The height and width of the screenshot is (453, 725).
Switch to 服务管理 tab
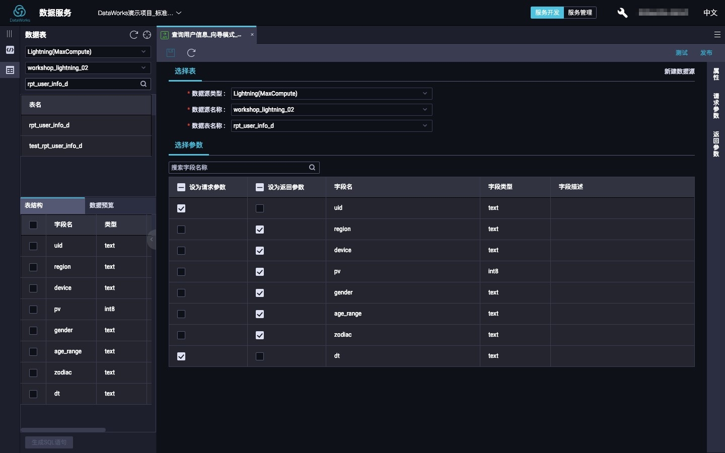[580, 13]
